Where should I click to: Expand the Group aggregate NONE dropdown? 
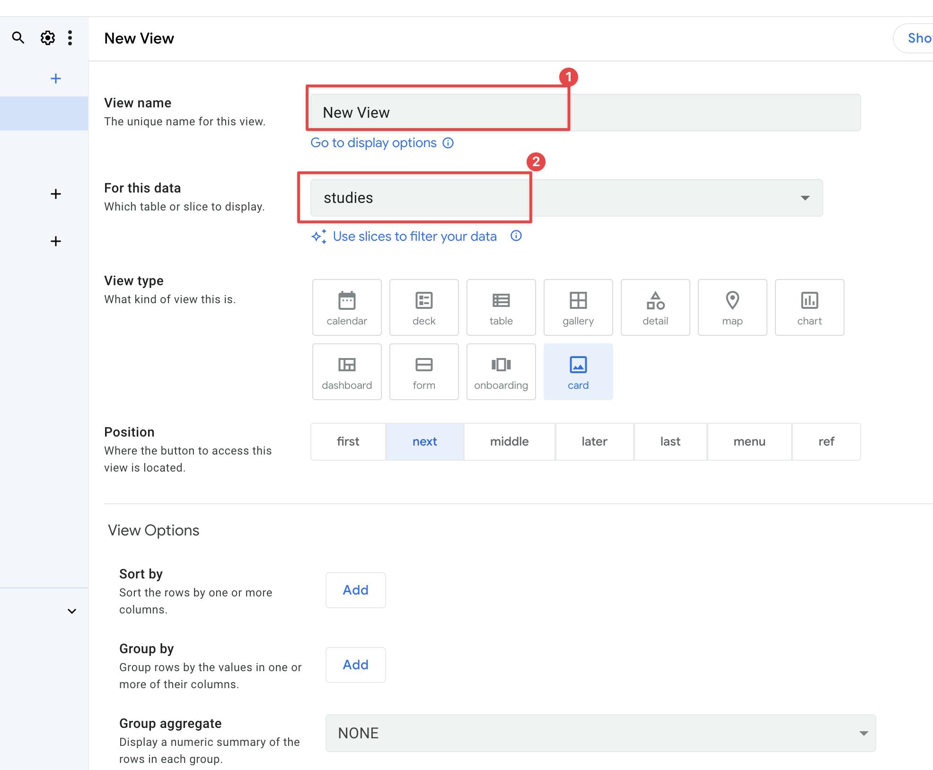(x=600, y=733)
